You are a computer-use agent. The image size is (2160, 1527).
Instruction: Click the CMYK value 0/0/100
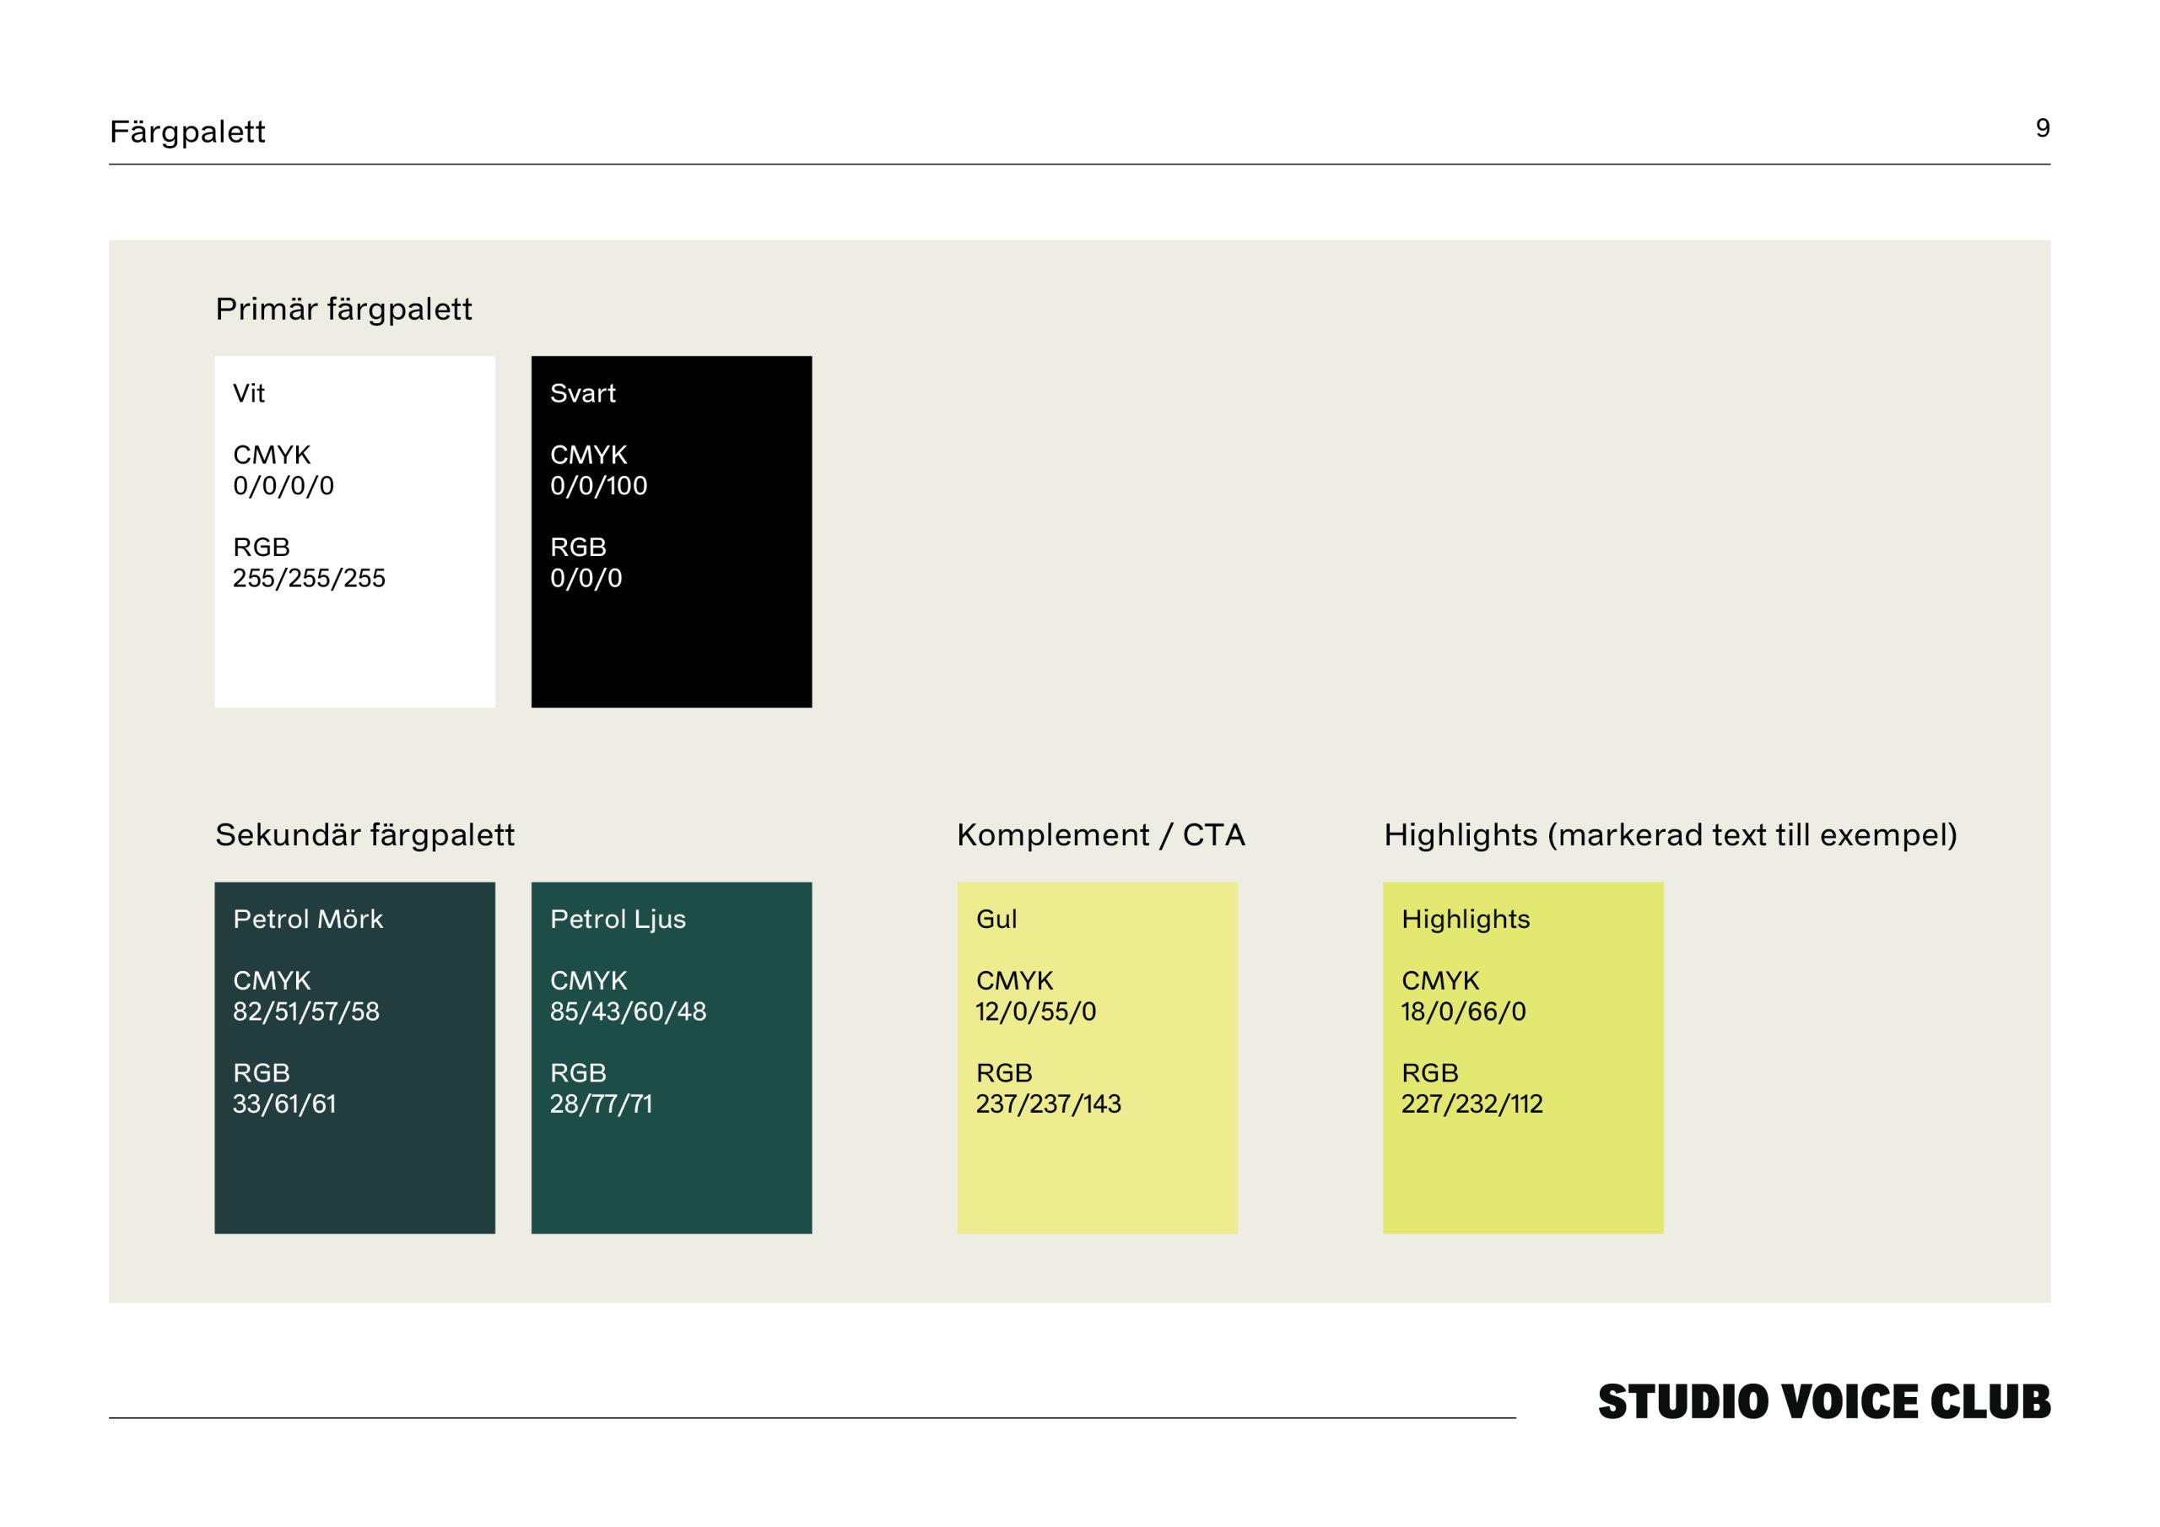point(598,485)
